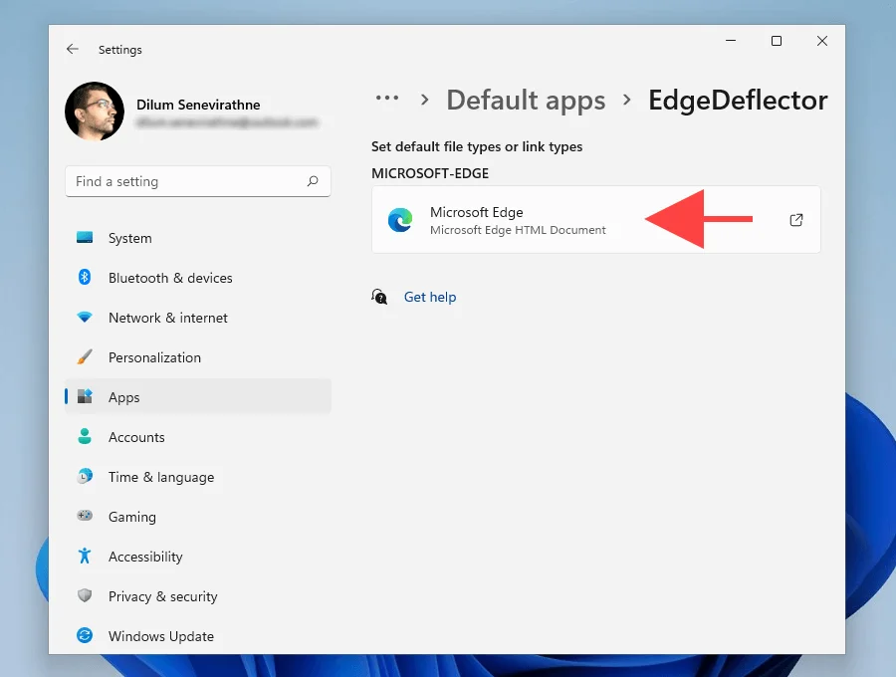
Task: Click the System monitor icon
Action: (x=85, y=237)
